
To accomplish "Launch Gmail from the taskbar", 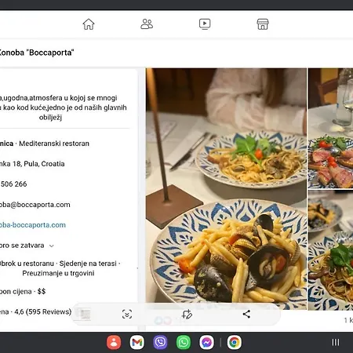I will point(137,342).
